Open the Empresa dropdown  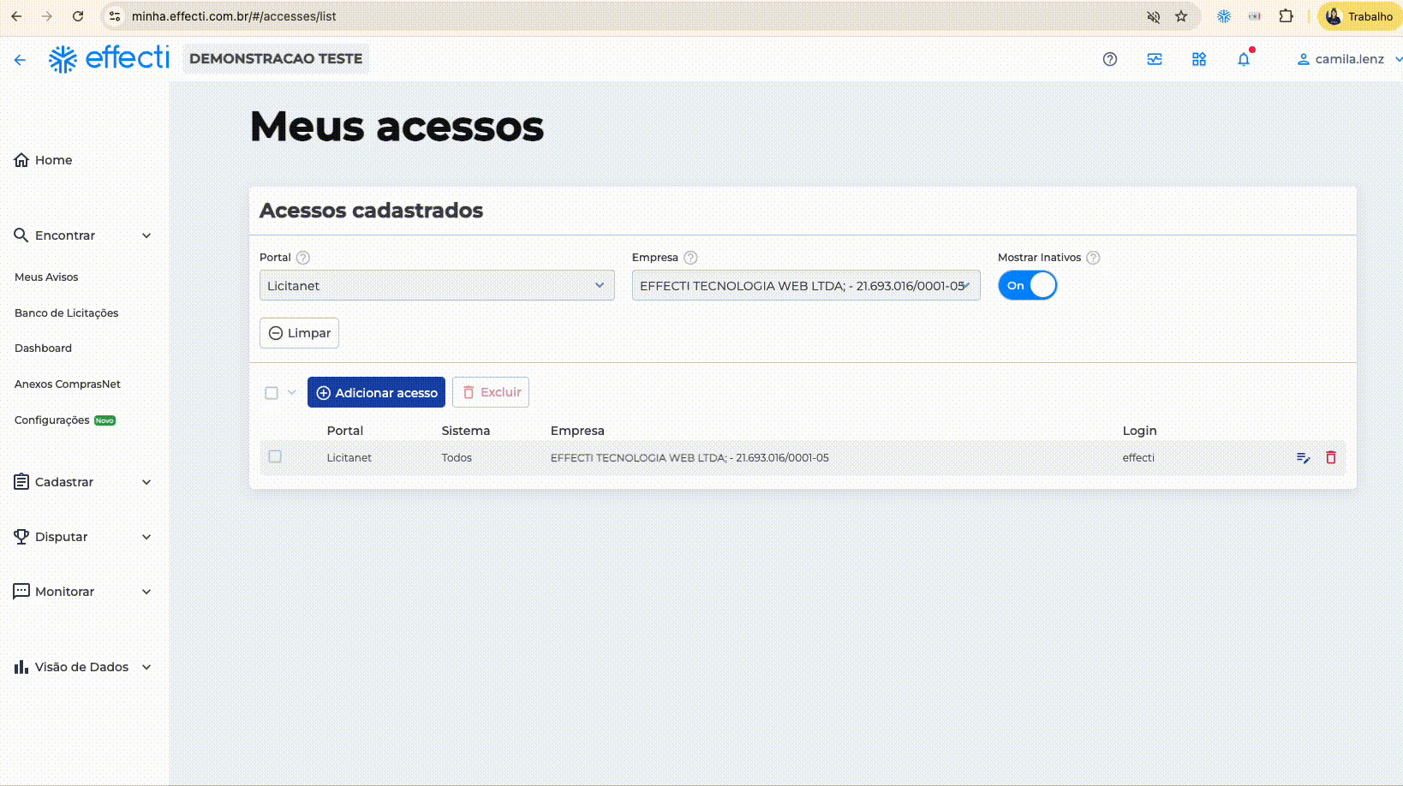[806, 285]
